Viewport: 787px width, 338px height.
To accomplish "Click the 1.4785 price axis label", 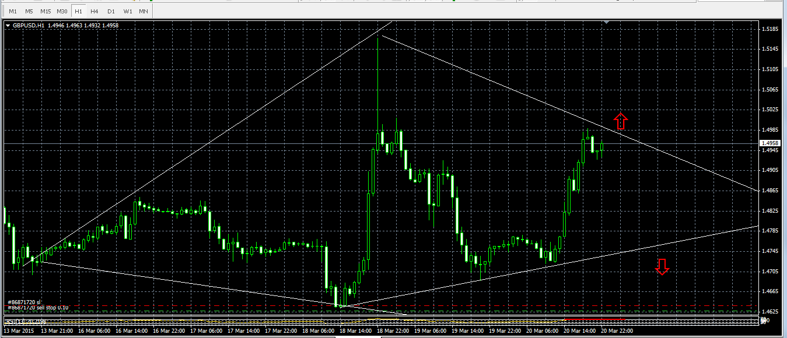I will [770, 231].
